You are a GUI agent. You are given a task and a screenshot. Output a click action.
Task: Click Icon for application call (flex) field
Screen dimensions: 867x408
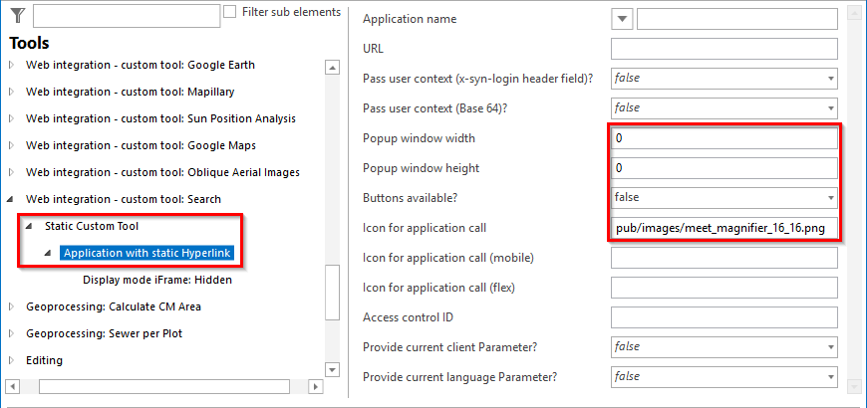[724, 288]
